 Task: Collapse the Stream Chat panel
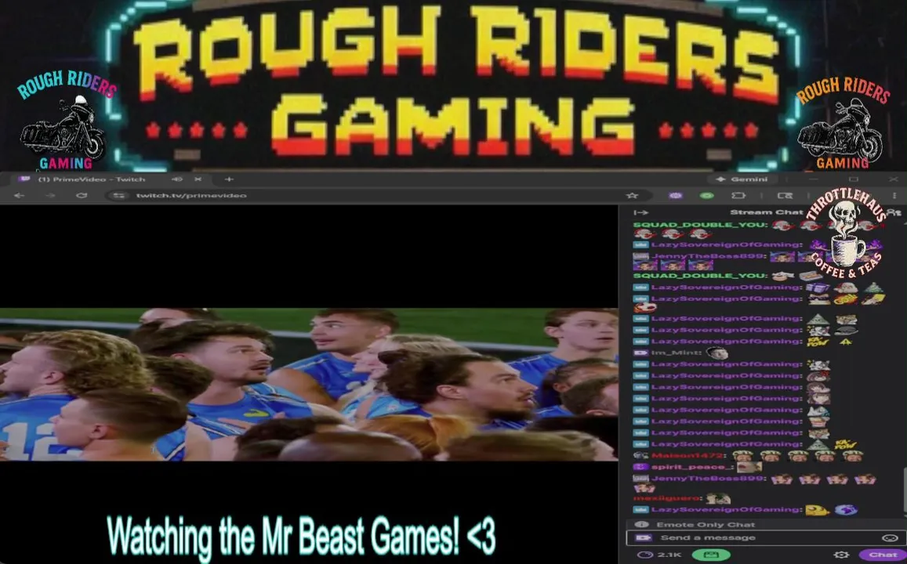click(641, 212)
